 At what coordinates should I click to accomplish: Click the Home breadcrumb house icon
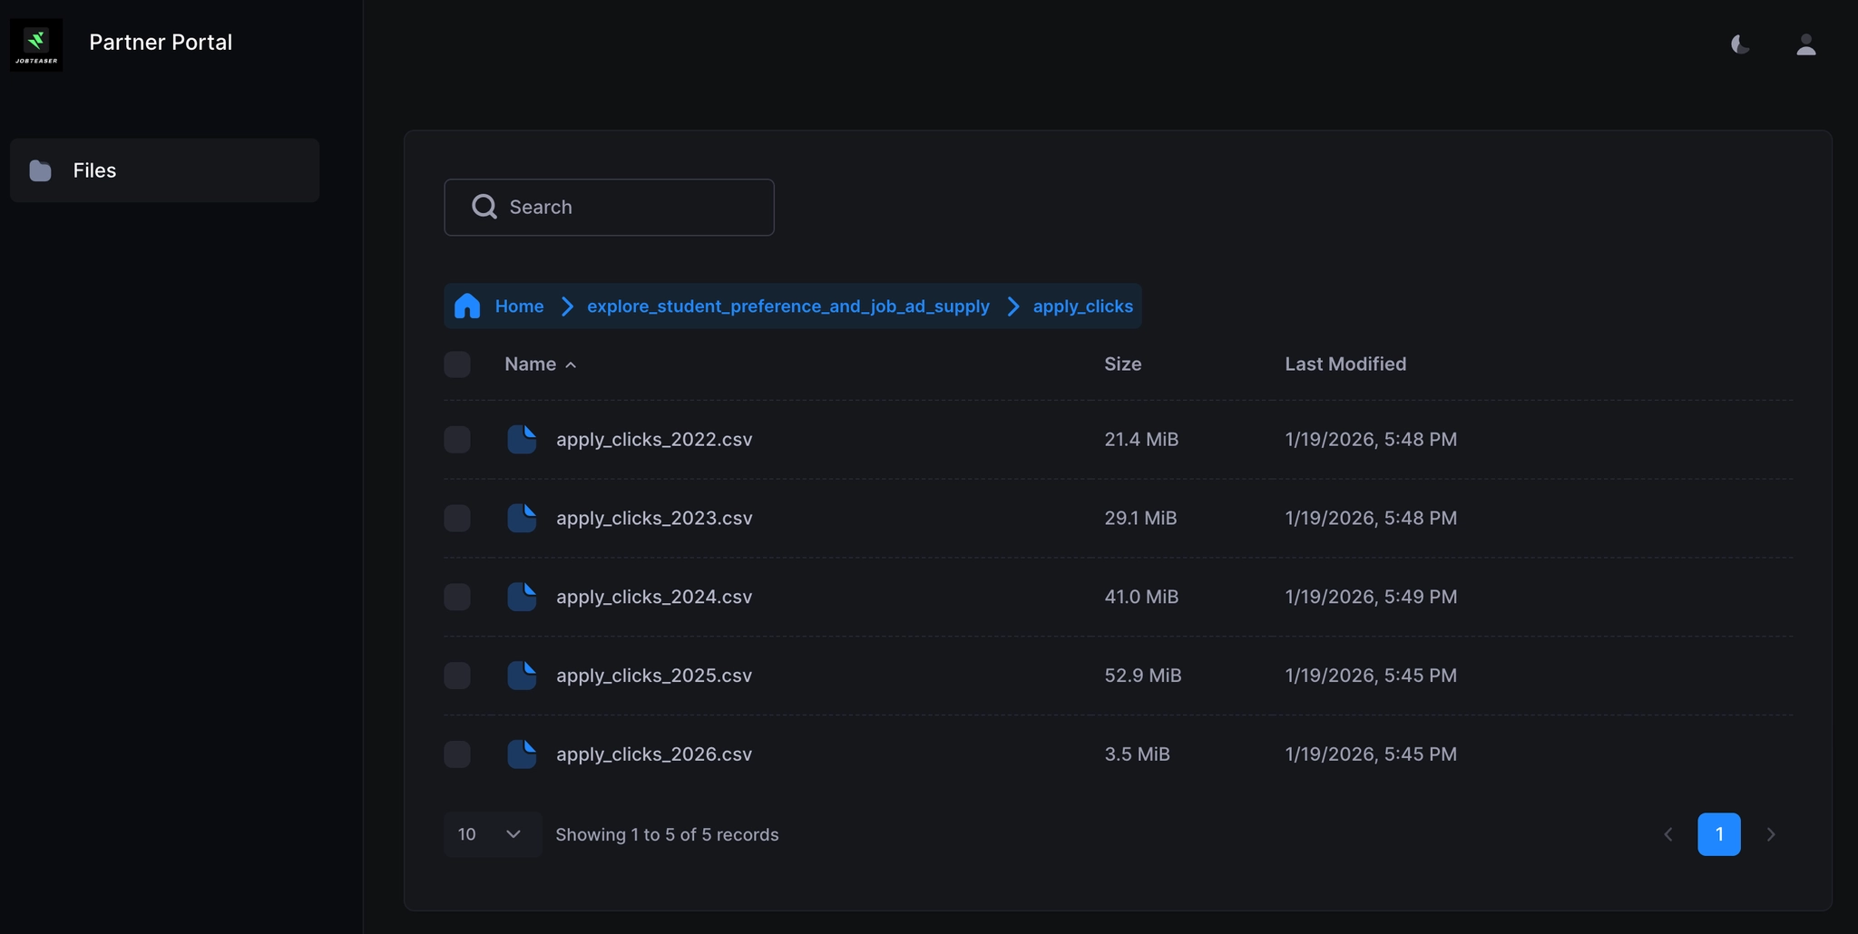(x=467, y=306)
